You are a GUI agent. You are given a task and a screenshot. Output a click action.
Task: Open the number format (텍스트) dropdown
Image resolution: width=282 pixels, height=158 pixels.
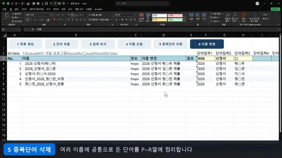(135, 15)
